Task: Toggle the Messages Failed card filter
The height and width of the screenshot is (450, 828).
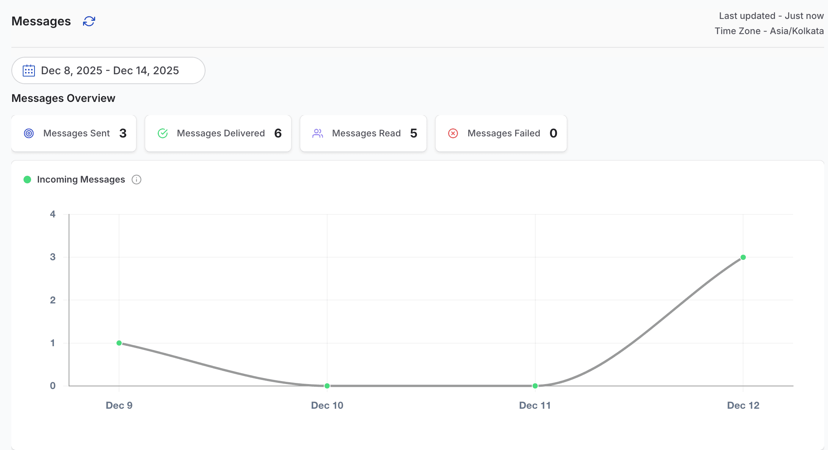Action: point(501,133)
